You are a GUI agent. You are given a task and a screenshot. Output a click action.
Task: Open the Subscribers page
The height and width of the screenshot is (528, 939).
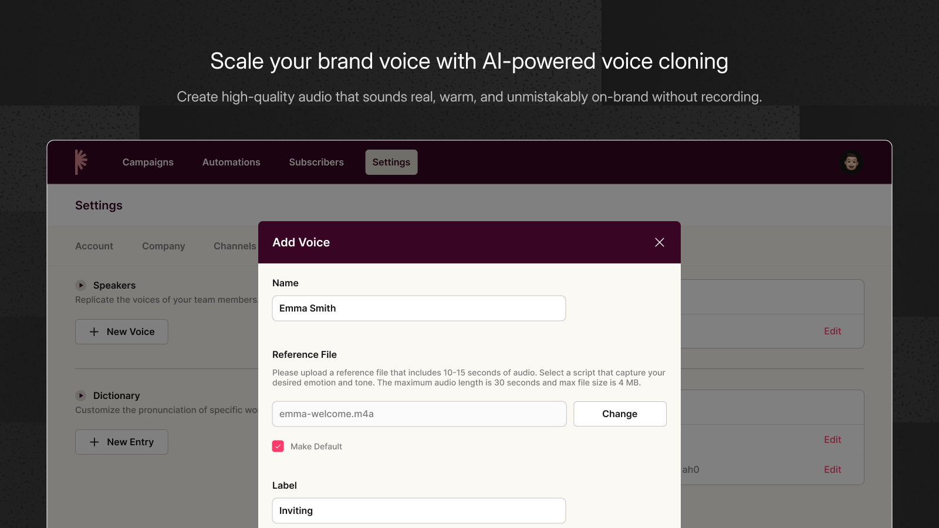pyautogui.click(x=316, y=162)
